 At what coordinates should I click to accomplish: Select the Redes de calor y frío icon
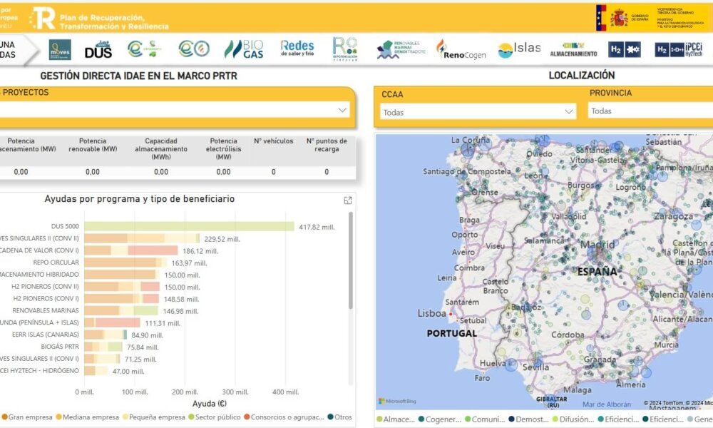296,47
